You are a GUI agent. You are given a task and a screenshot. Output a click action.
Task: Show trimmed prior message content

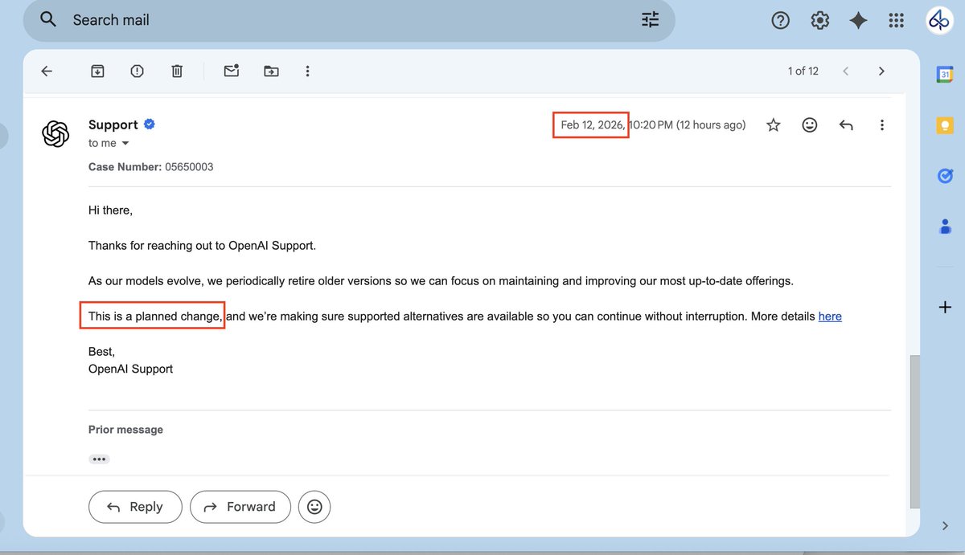click(99, 459)
